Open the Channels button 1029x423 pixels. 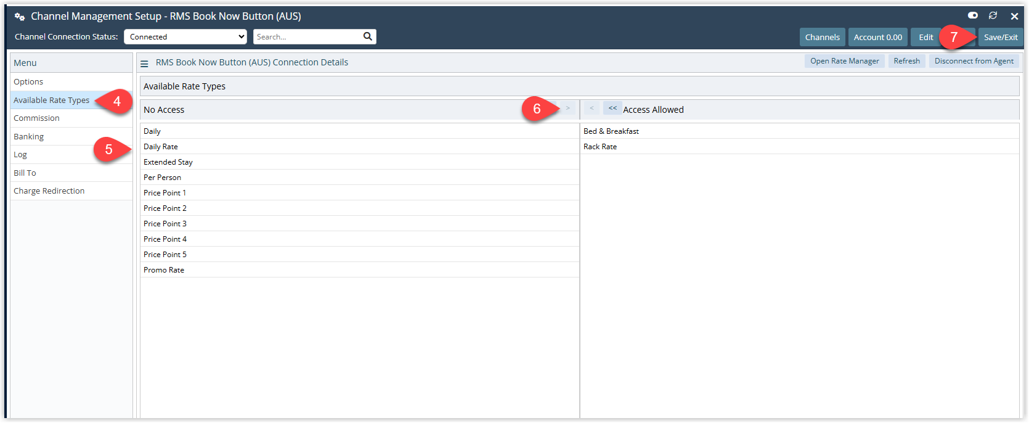tap(822, 37)
